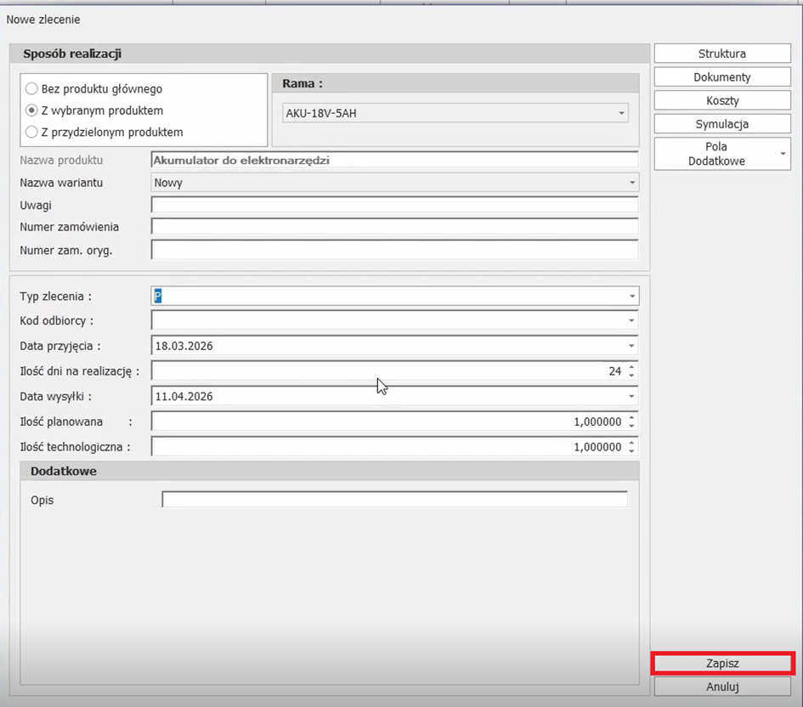Open the Rama AKU-18V-5AH dropdown
Viewport: 803px width, 707px height.
coord(622,113)
